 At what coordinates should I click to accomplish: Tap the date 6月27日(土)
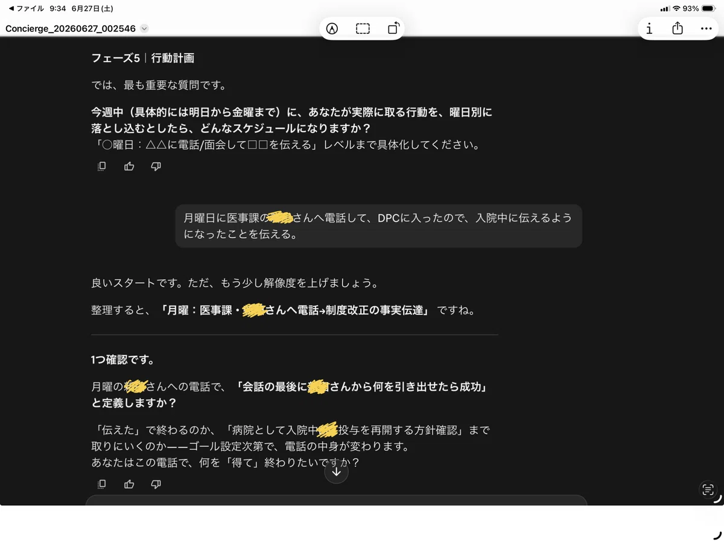[92, 8]
